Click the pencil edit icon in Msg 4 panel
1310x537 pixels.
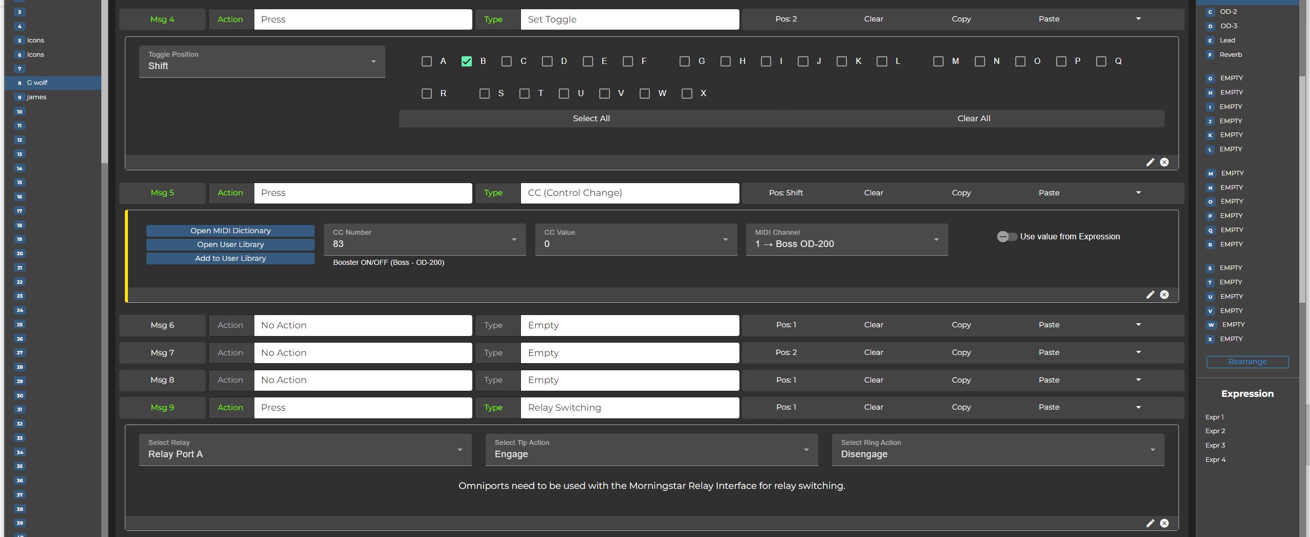(1150, 162)
